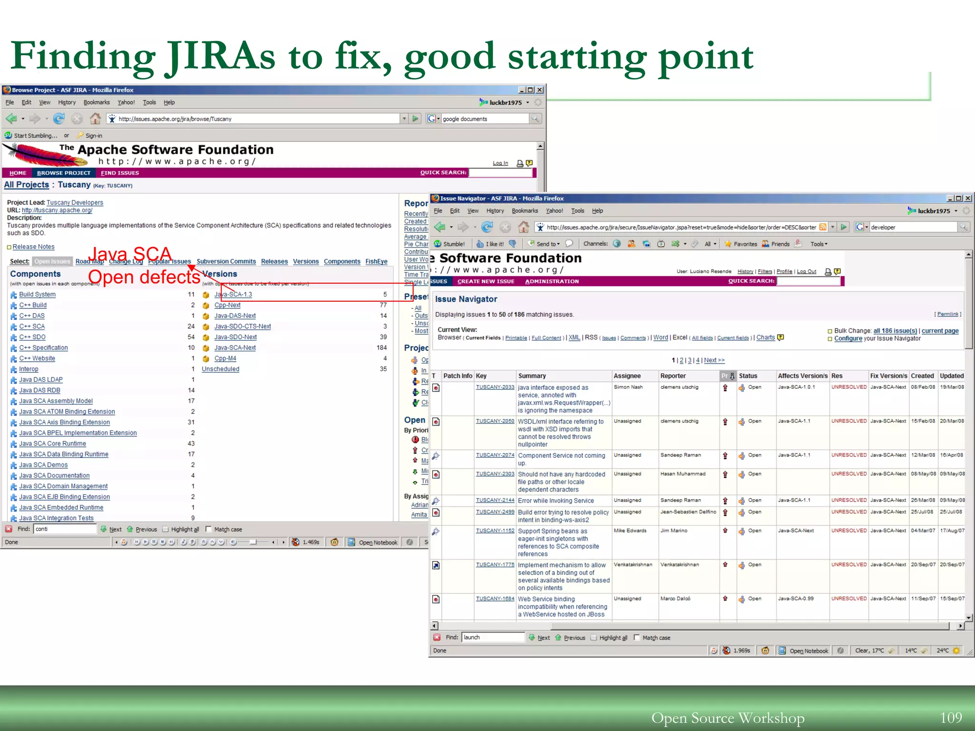
Task: Click Quick Search field in Issue Navigator
Action: click(809, 281)
